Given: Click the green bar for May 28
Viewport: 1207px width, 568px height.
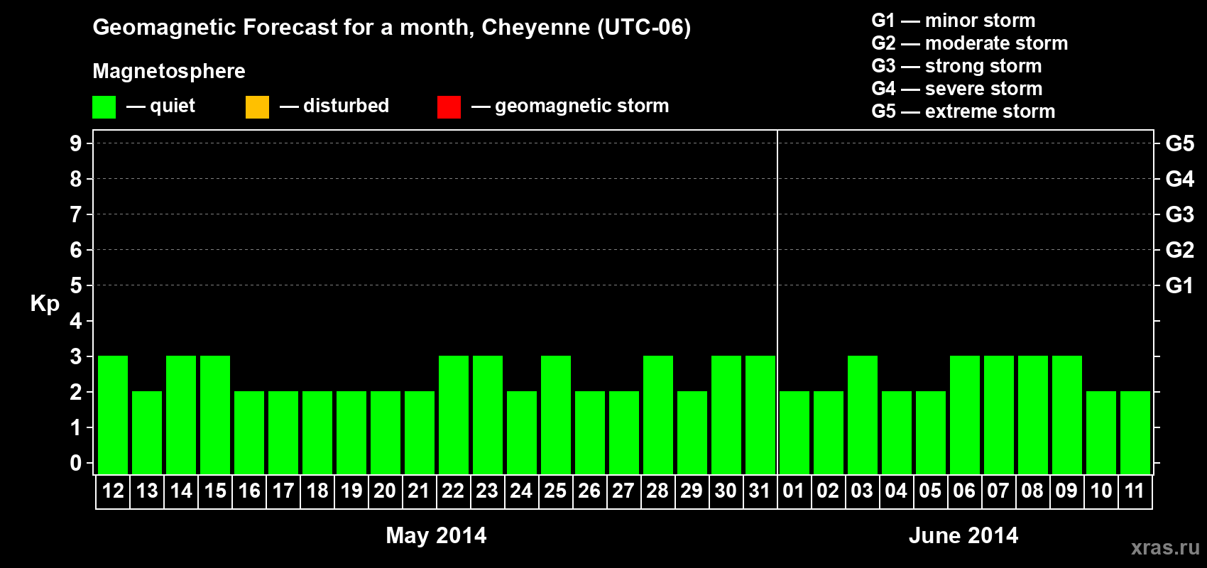Looking at the screenshot, I should [658, 415].
